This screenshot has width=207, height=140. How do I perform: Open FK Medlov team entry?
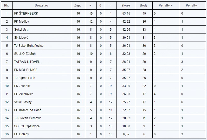[x=22, y=22]
